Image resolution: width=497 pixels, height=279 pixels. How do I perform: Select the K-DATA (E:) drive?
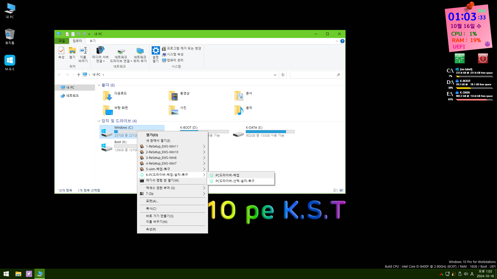tap(264, 132)
